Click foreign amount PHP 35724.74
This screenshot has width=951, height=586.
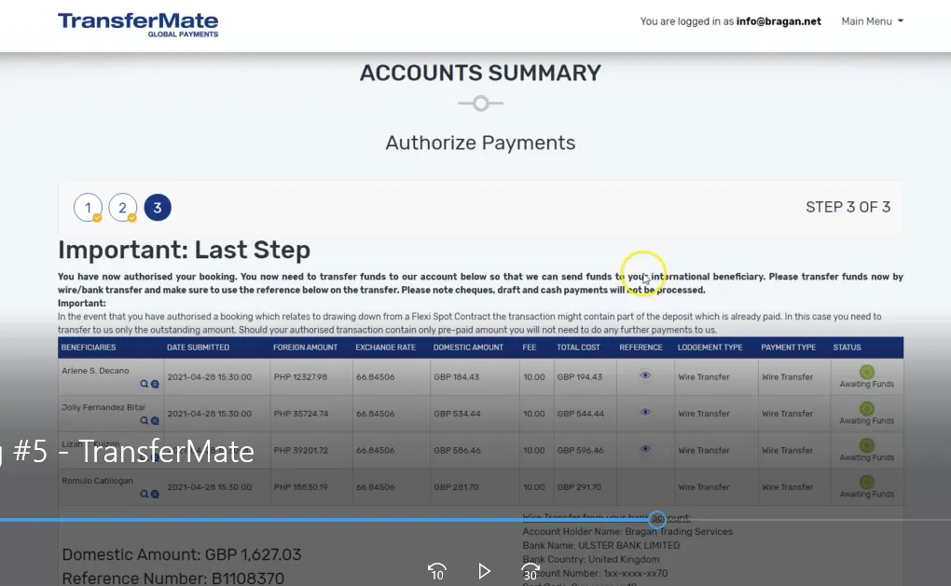coord(301,414)
